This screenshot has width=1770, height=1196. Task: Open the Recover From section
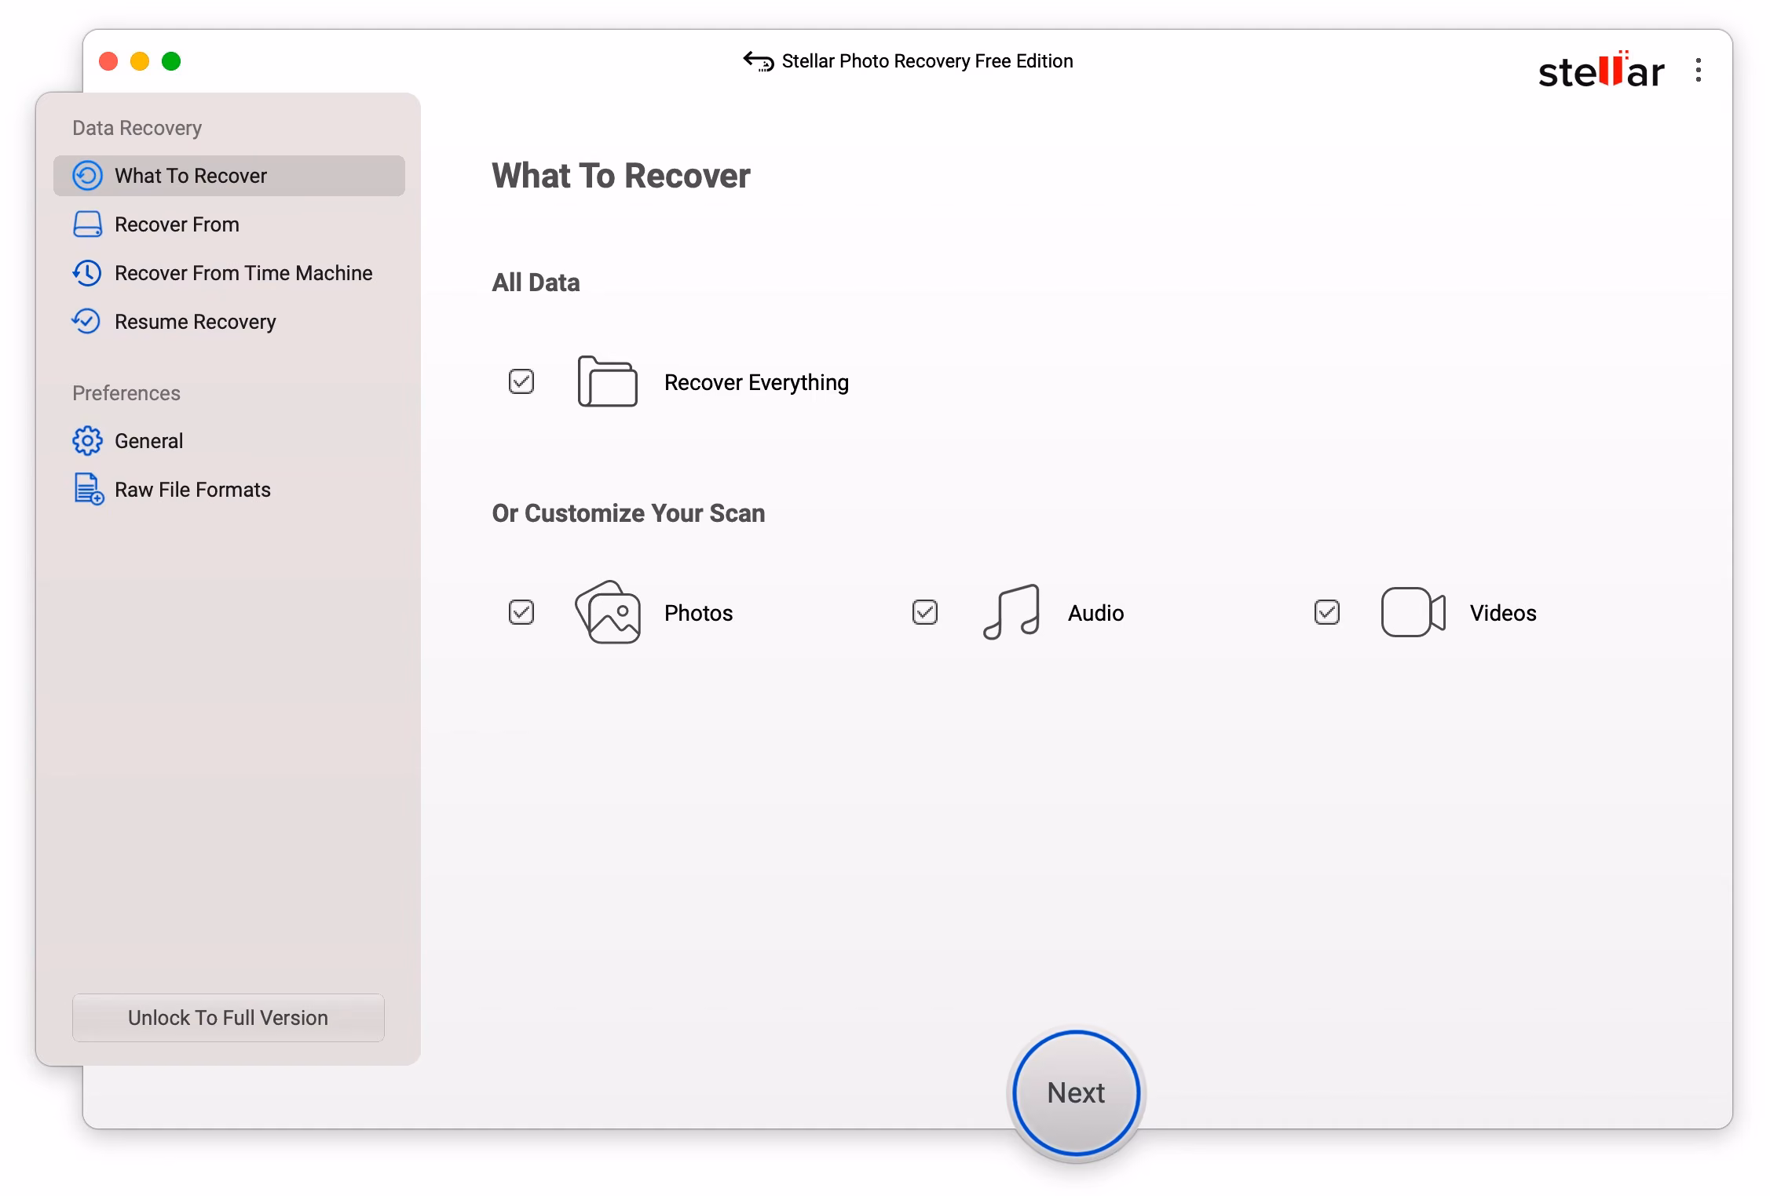229,224
